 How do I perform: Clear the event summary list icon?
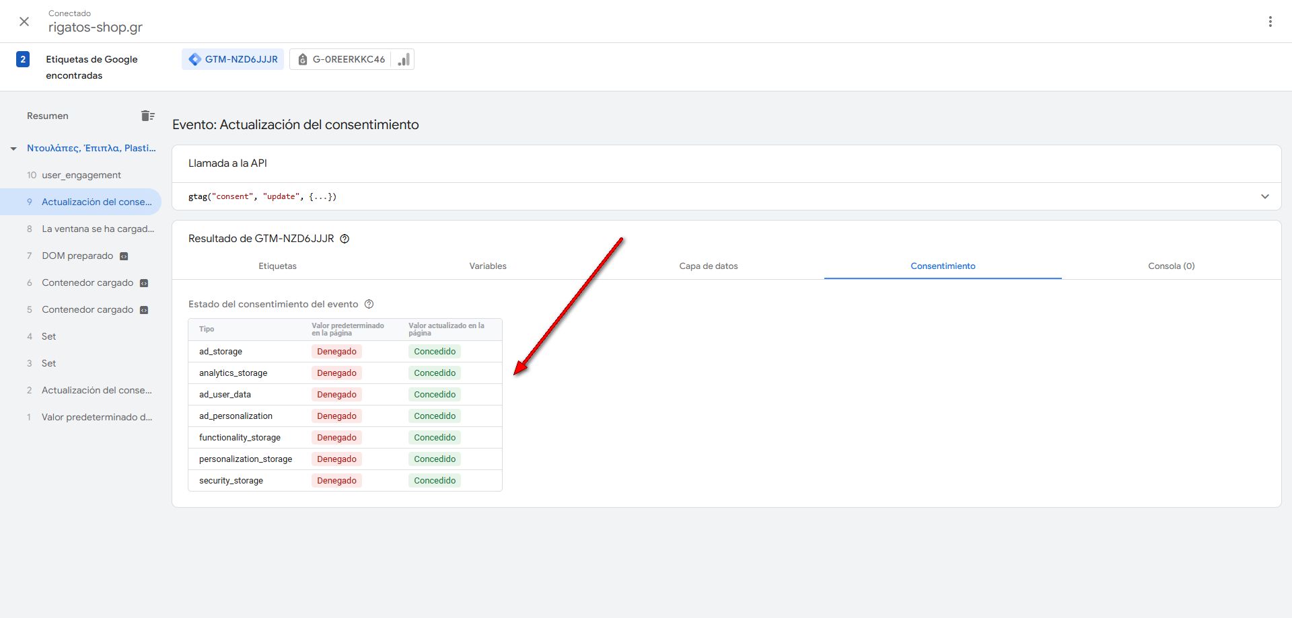[x=148, y=116]
